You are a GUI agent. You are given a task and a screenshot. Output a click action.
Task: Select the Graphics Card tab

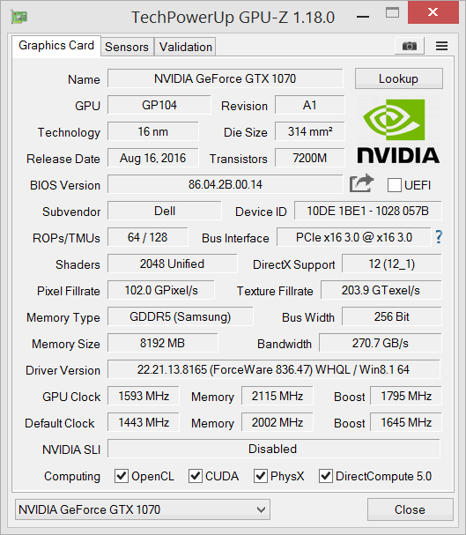[56, 45]
